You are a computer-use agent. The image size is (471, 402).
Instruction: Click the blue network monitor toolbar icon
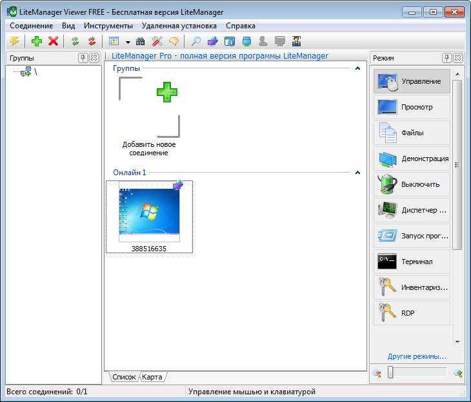click(x=246, y=41)
